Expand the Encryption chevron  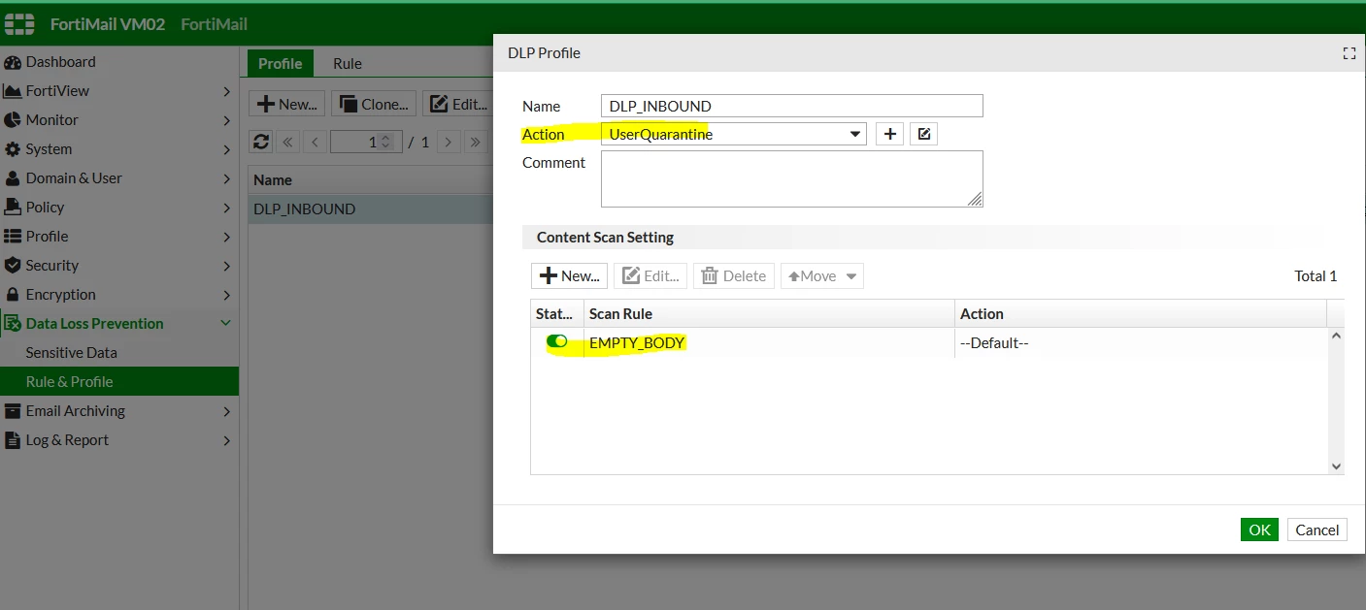click(x=226, y=295)
